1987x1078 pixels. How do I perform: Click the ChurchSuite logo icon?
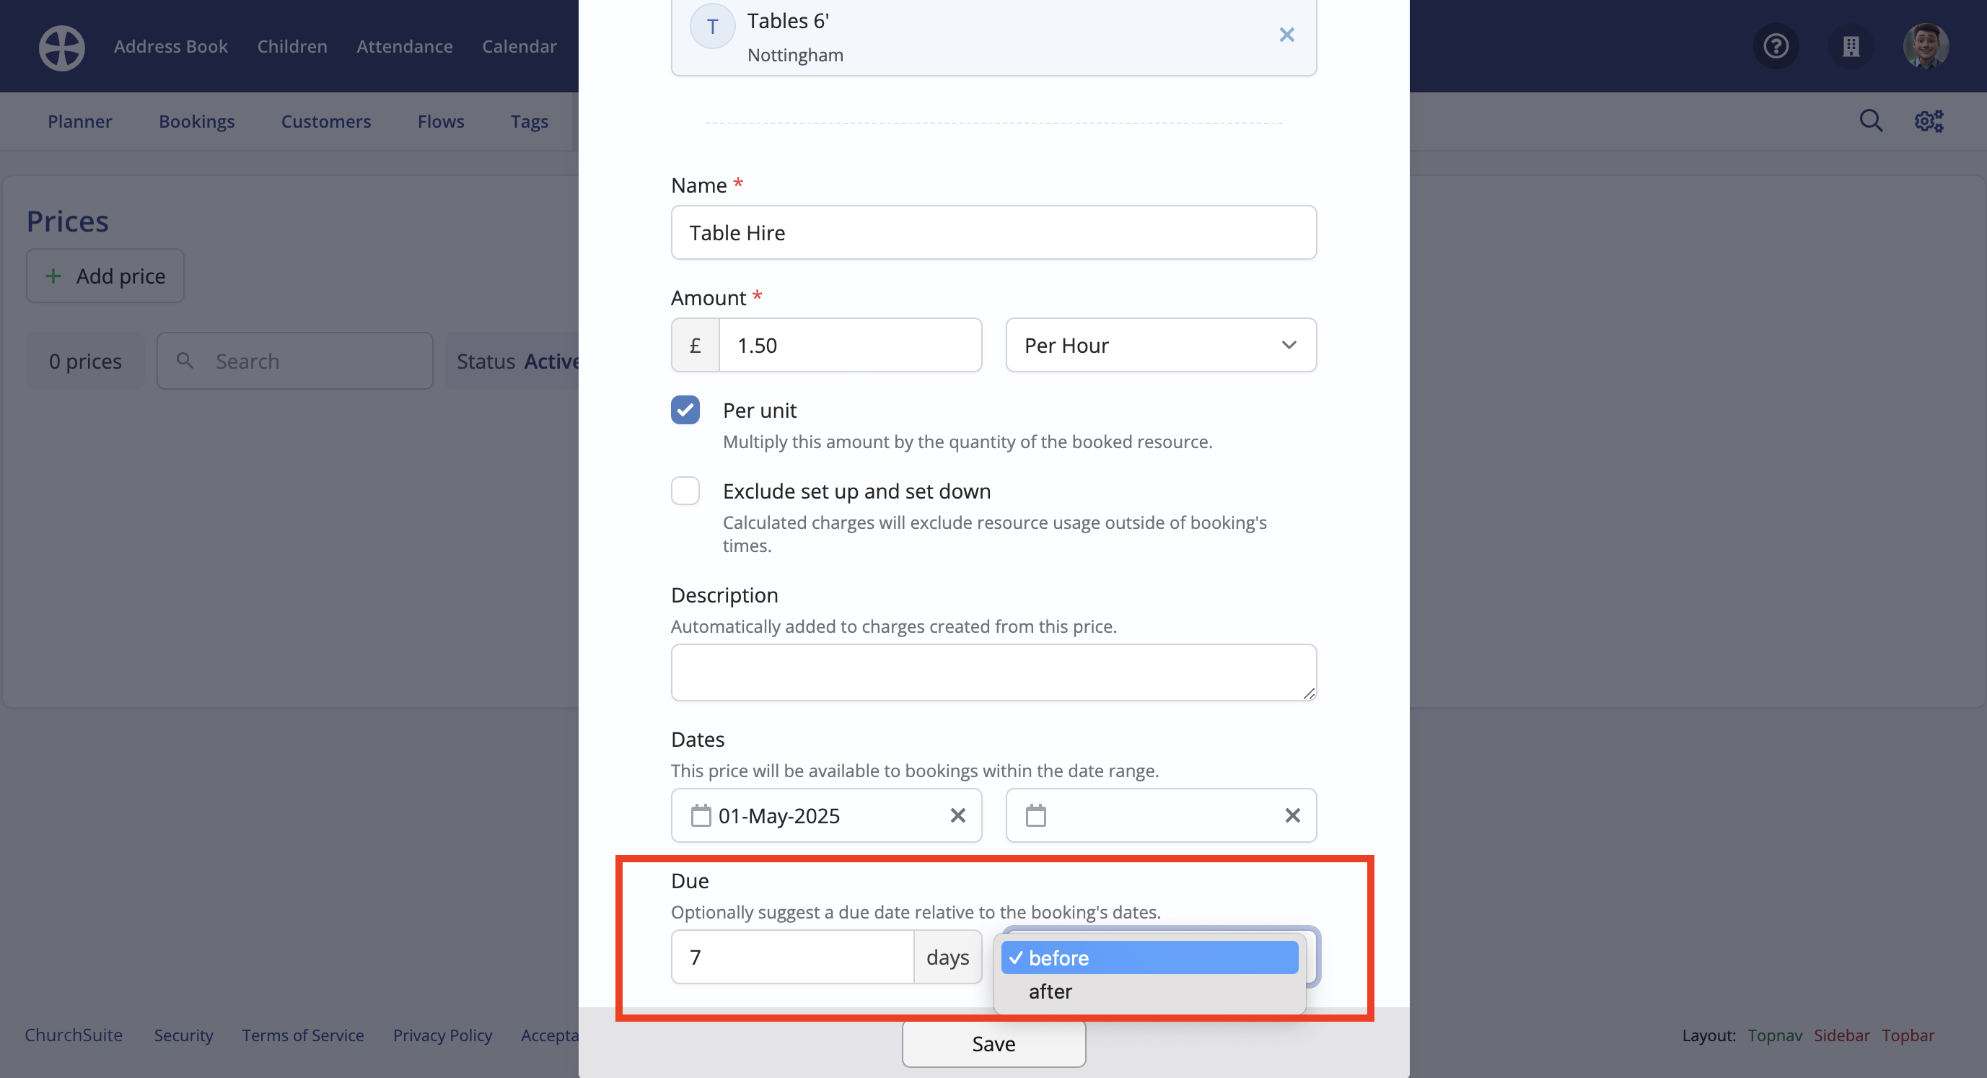pos(62,47)
